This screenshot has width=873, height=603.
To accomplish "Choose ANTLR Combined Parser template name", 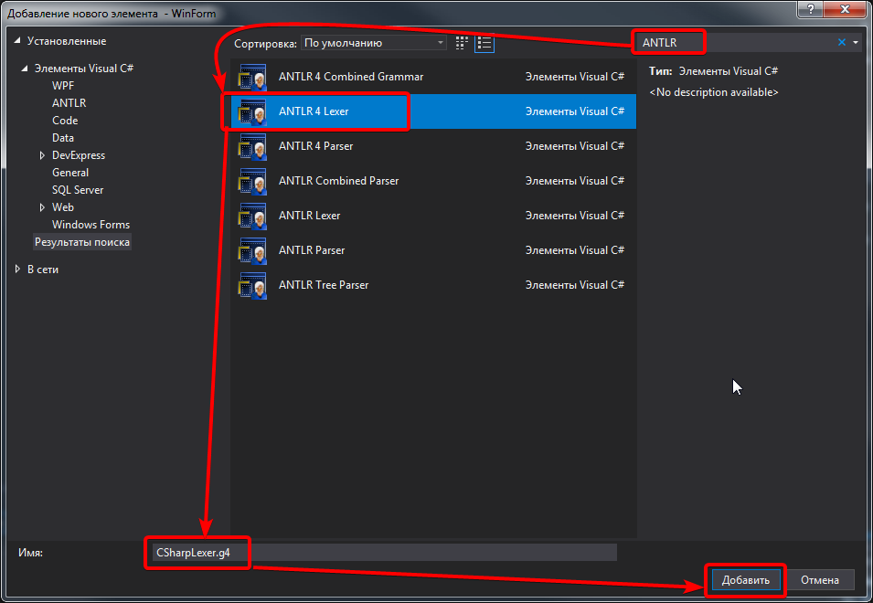I will point(338,181).
